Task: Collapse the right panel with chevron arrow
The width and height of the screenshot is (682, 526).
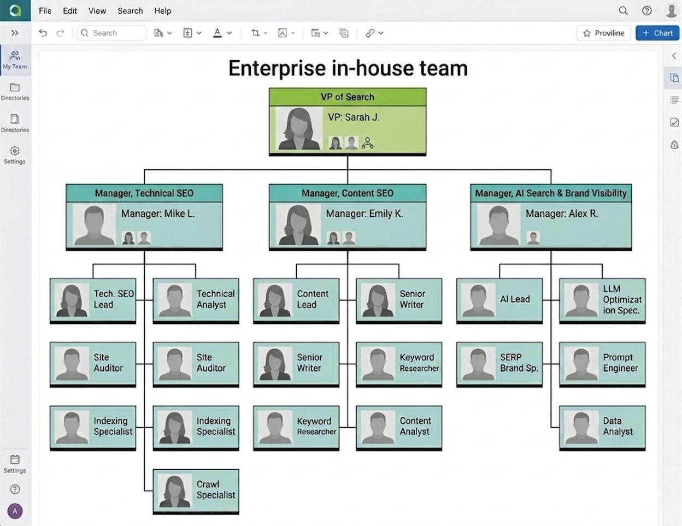Action: click(x=674, y=56)
